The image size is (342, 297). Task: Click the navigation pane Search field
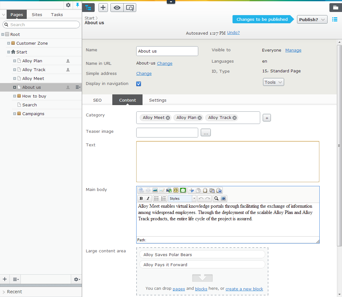click(x=41, y=25)
